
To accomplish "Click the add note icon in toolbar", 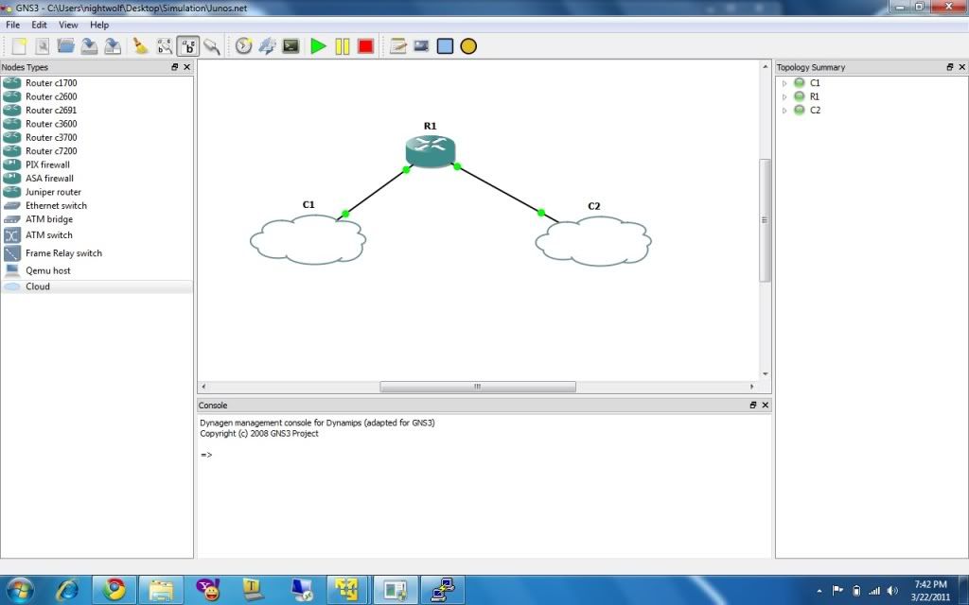I will 398,45.
